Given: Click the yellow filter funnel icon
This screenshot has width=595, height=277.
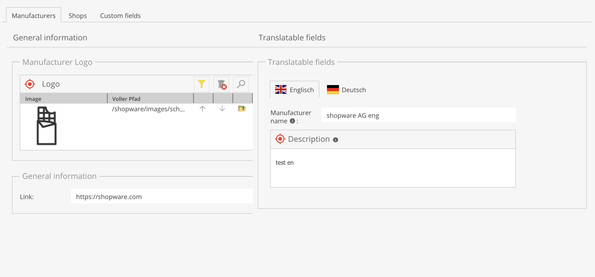Looking at the screenshot, I should (201, 84).
